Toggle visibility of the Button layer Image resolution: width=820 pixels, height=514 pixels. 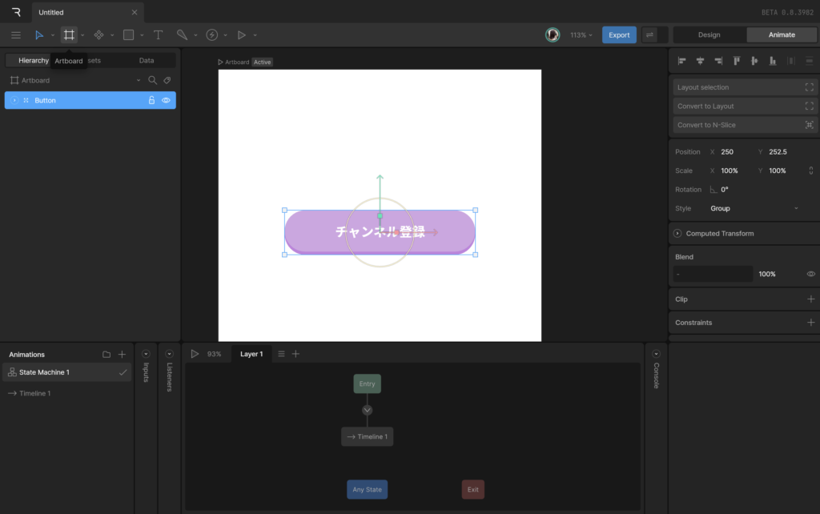[x=166, y=100]
